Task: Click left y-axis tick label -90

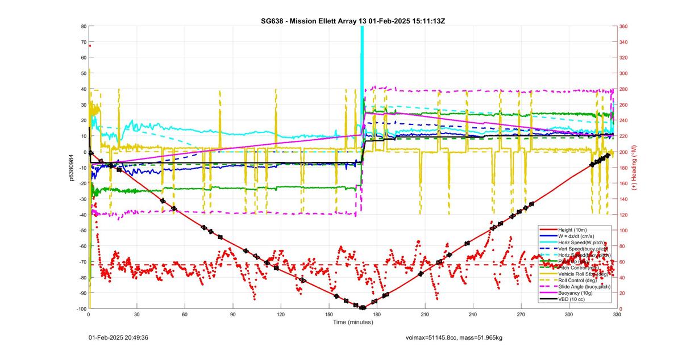Action: click(x=82, y=293)
